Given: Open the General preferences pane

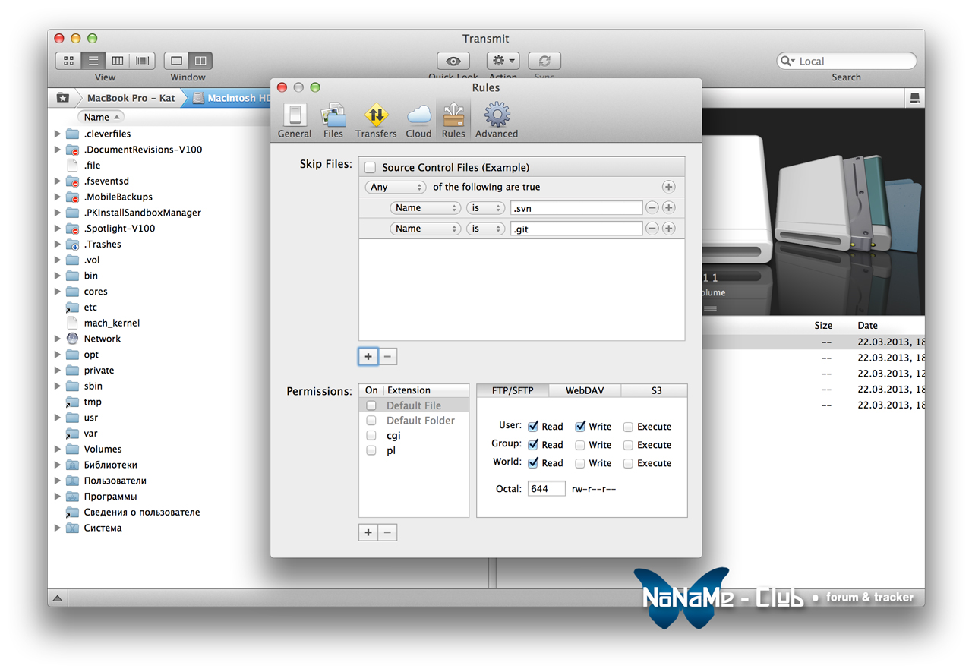Looking at the screenshot, I should click(294, 121).
